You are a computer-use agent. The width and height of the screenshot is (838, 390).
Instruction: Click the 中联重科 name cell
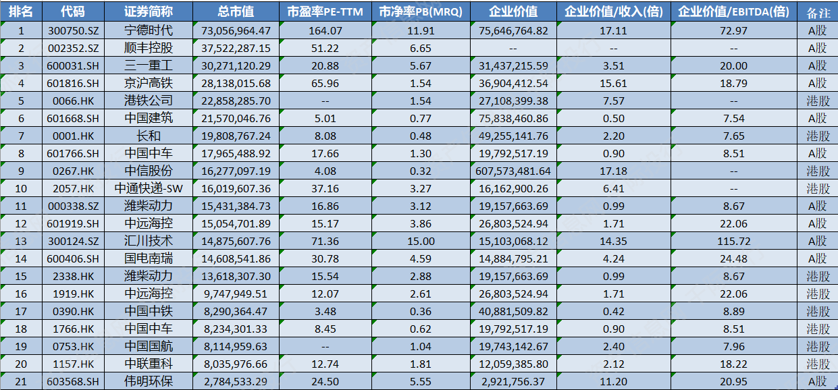pos(149,364)
